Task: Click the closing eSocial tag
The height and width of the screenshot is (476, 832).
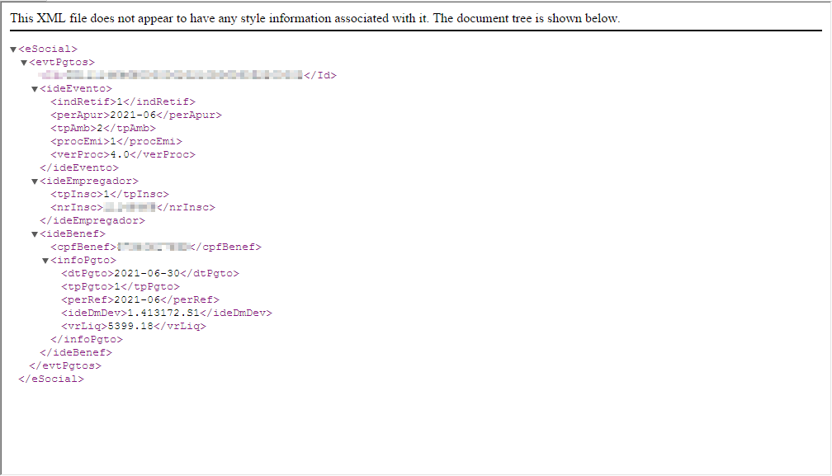Action: click(51, 379)
